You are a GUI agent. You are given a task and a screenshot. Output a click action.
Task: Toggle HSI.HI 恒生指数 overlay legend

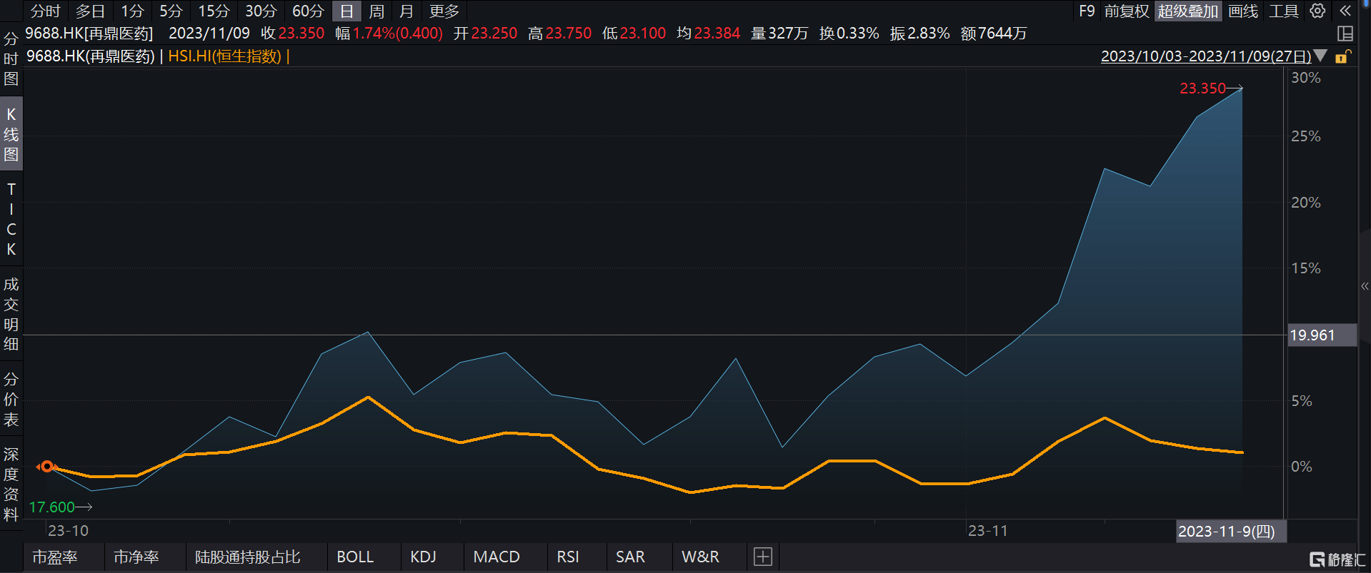pyautogui.click(x=224, y=56)
